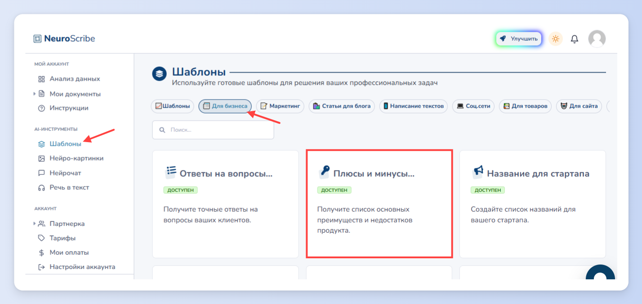
Task: Click the NeuroScribe logo
Action: click(x=64, y=39)
